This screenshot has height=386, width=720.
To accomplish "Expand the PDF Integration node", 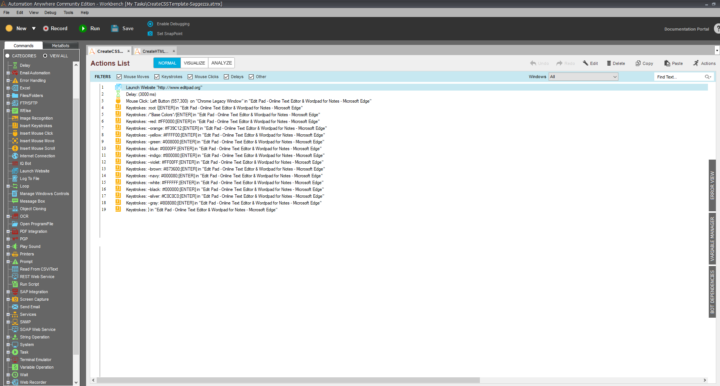I will [8, 231].
